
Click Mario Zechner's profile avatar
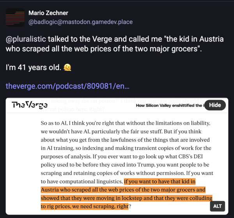(15, 17)
